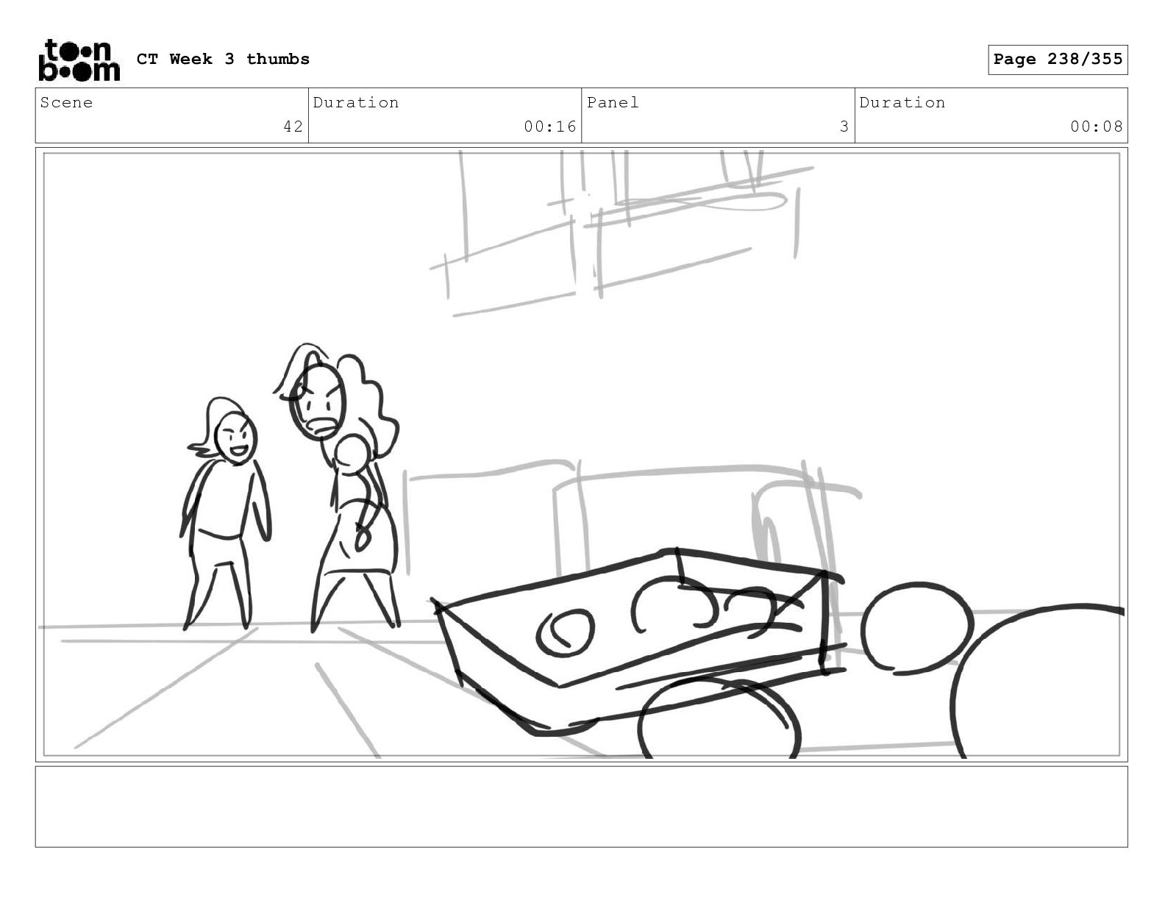Click the 'Scene' header label
Image resolution: width=1165 pixels, height=900 pixels.
(x=66, y=103)
